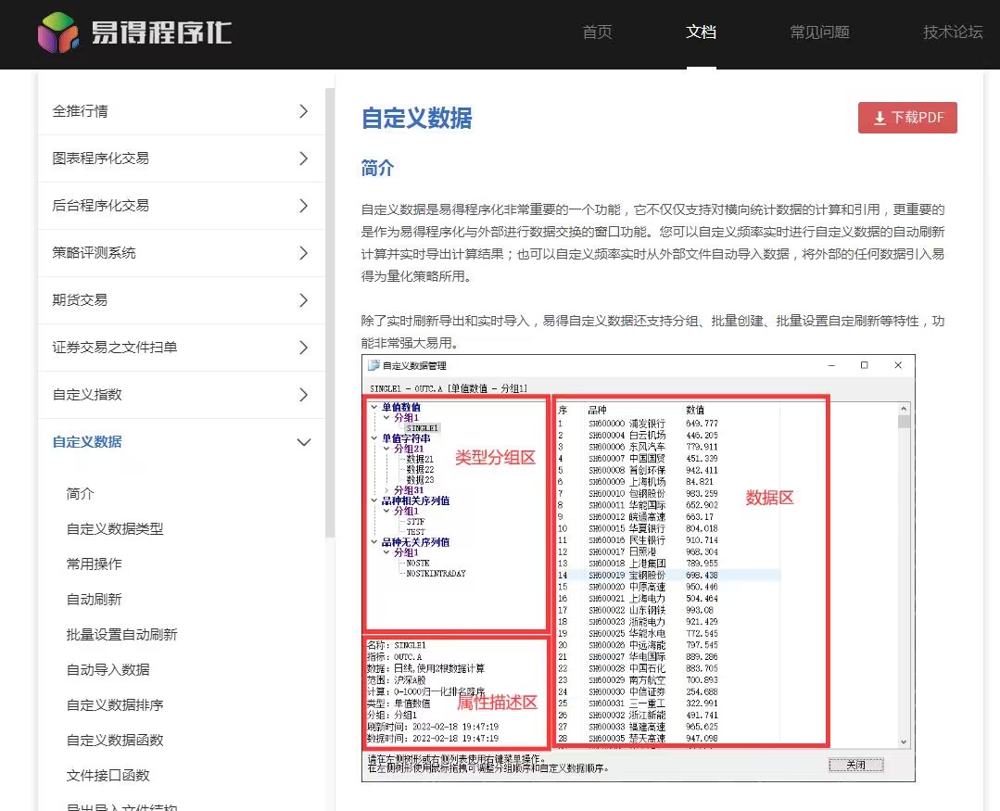
Task: Expand the 全推行情 sidebar section chevron
Action: [x=304, y=111]
